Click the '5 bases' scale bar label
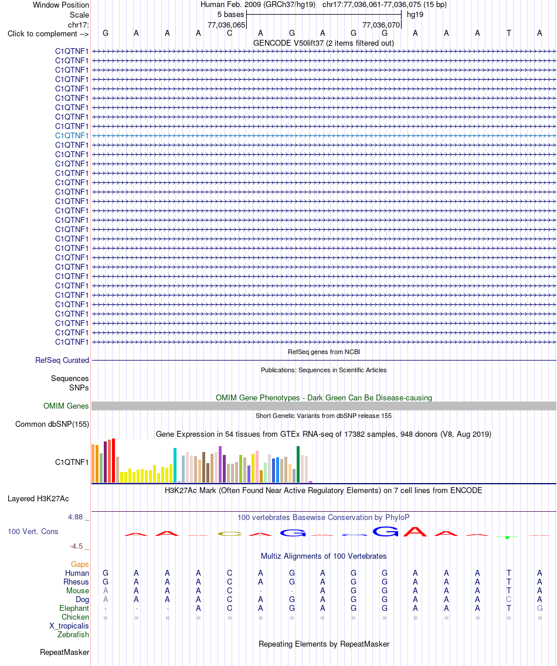Viewport: 557px width, 666px height. point(230,15)
